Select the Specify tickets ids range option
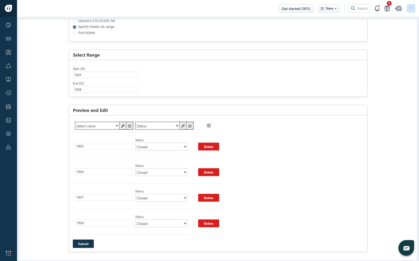Screen dimensions: 419x261 (74, 27)
